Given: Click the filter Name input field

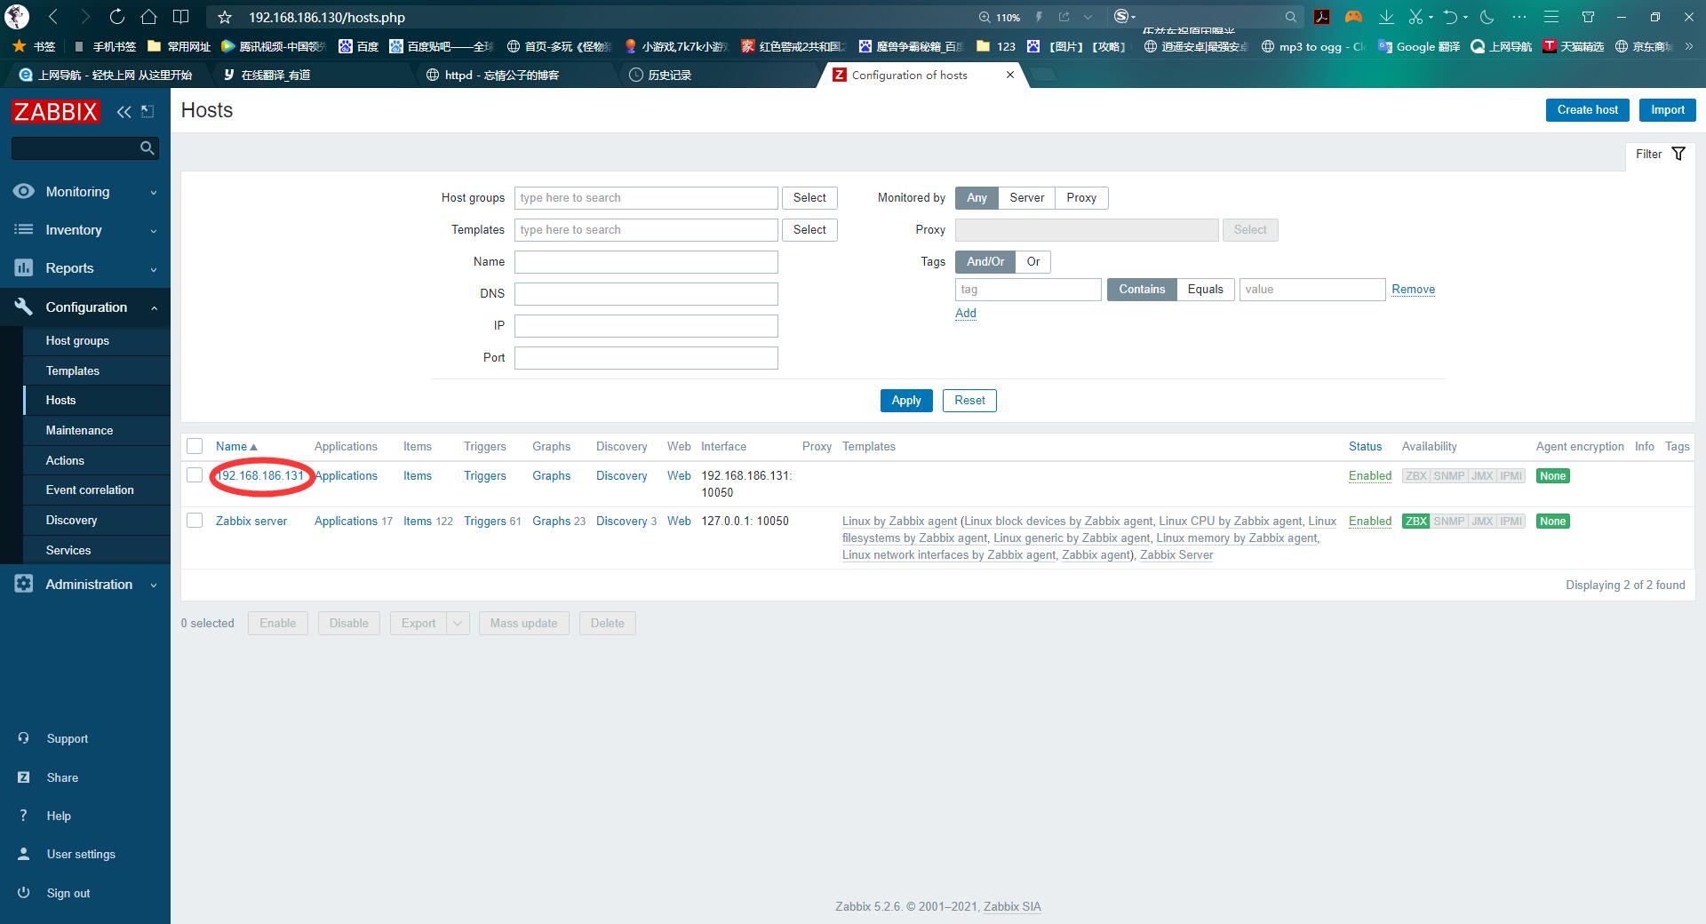Looking at the screenshot, I should (x=646, y=262).
